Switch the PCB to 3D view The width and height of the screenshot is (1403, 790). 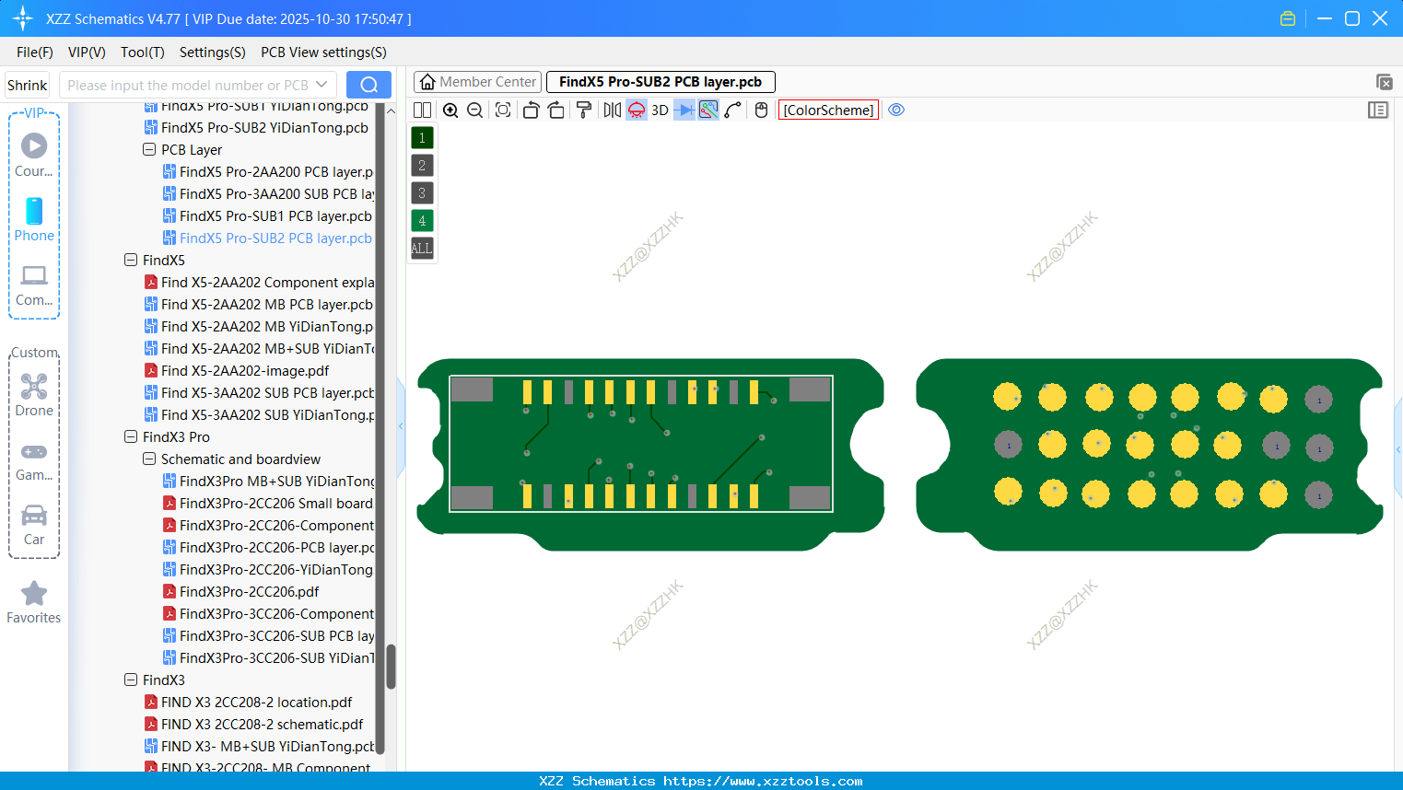click(659, 110)
